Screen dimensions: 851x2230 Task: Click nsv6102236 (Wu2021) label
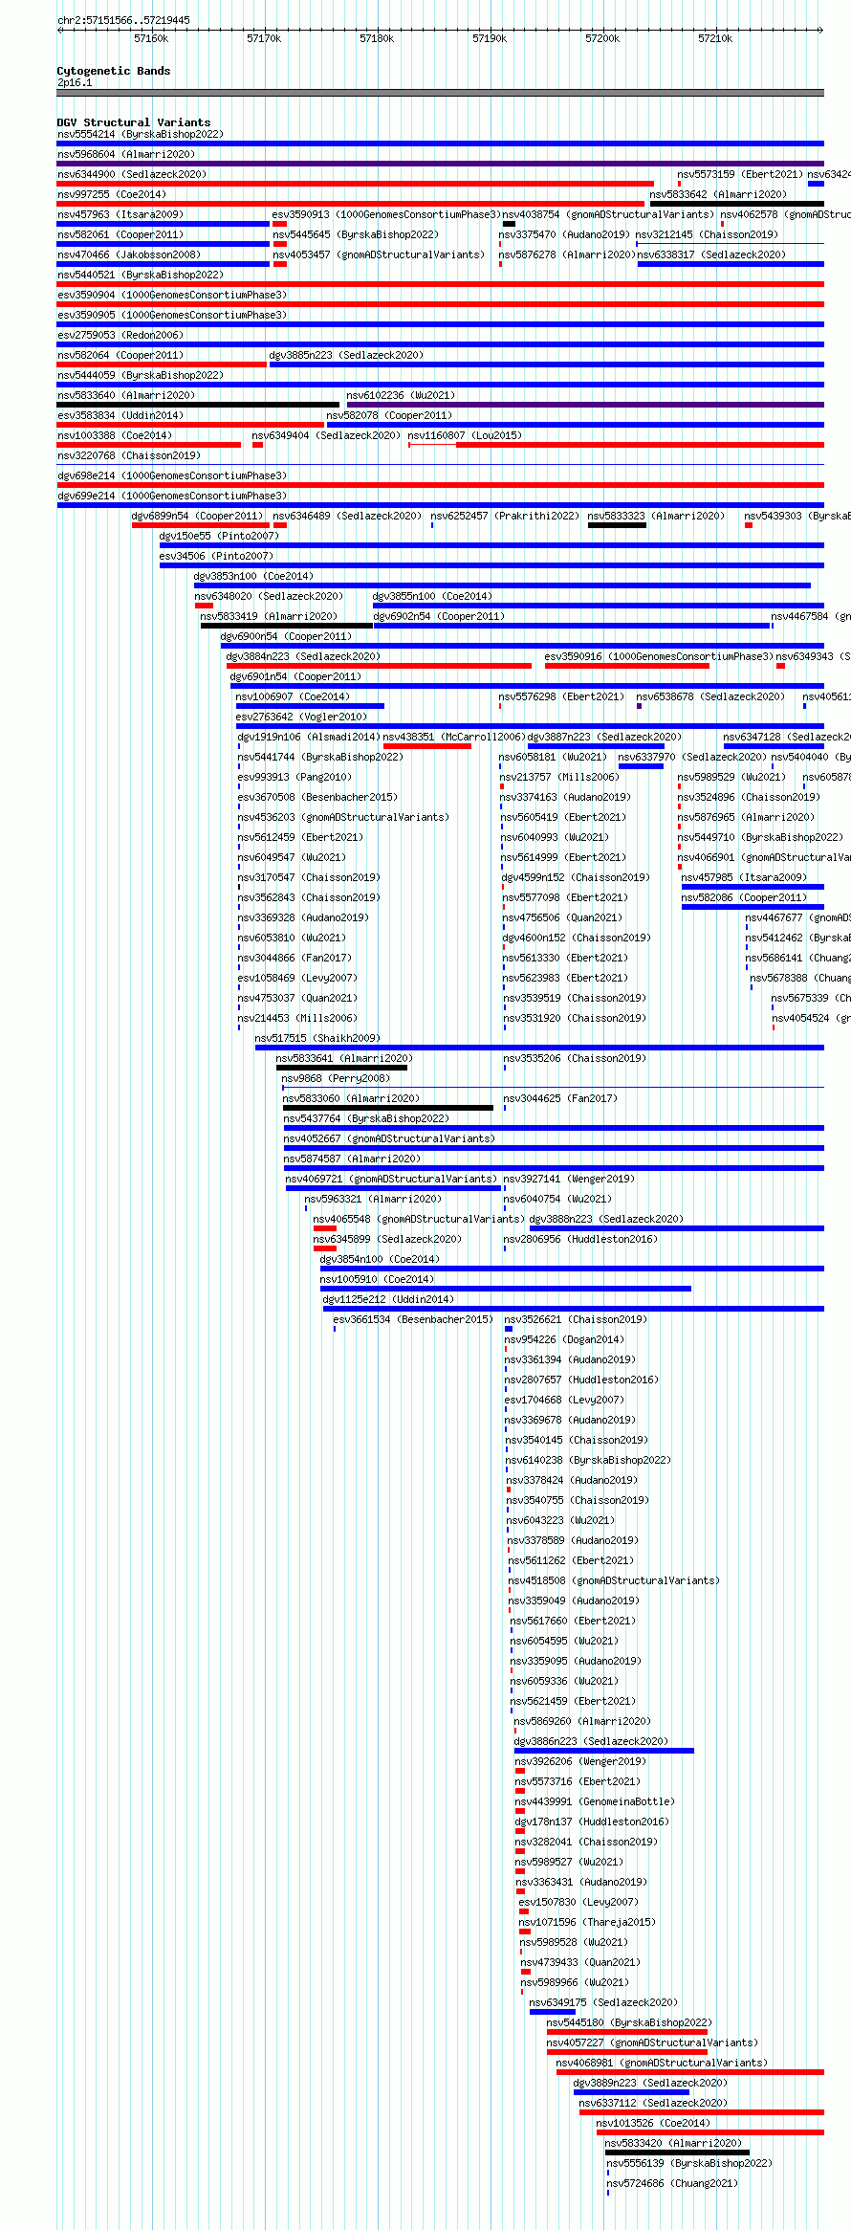(x=401, y=395)
